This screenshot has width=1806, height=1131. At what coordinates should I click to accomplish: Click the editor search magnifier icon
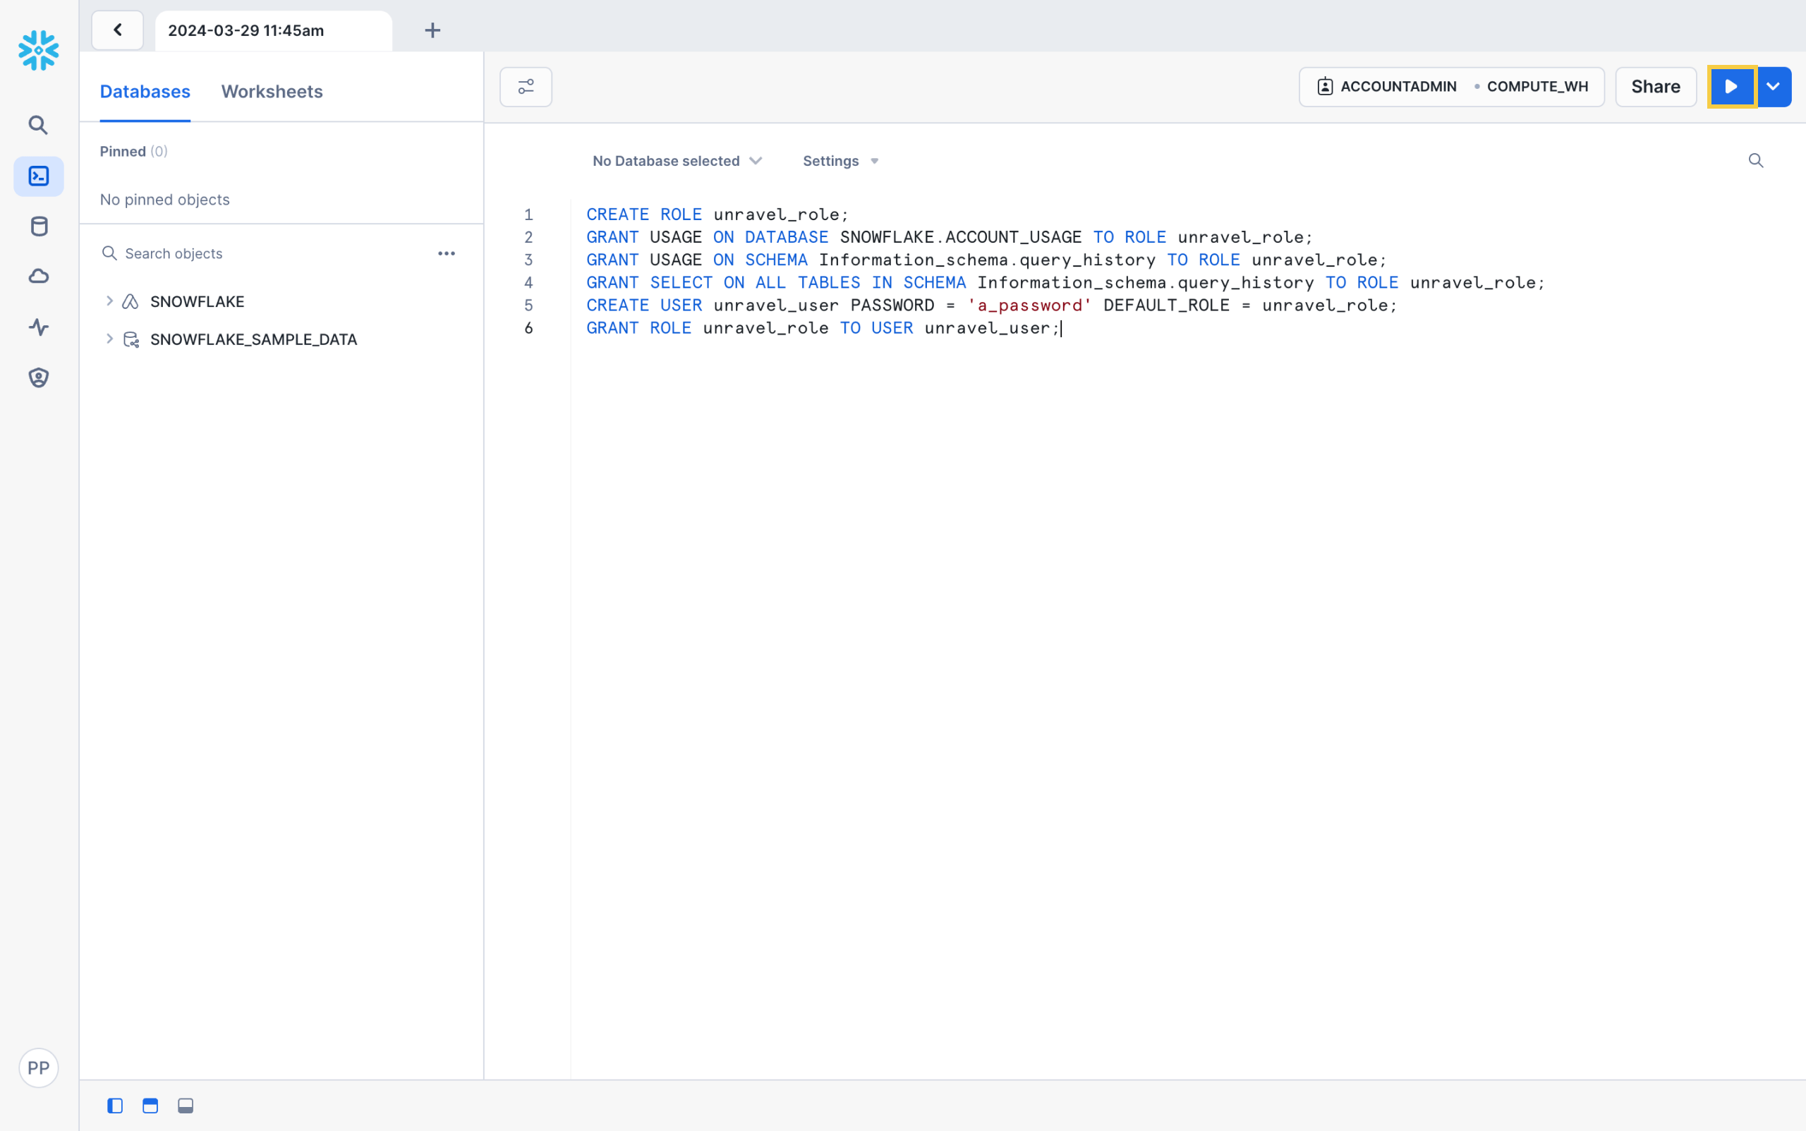pyautogui.click(x=1755, y=161)
